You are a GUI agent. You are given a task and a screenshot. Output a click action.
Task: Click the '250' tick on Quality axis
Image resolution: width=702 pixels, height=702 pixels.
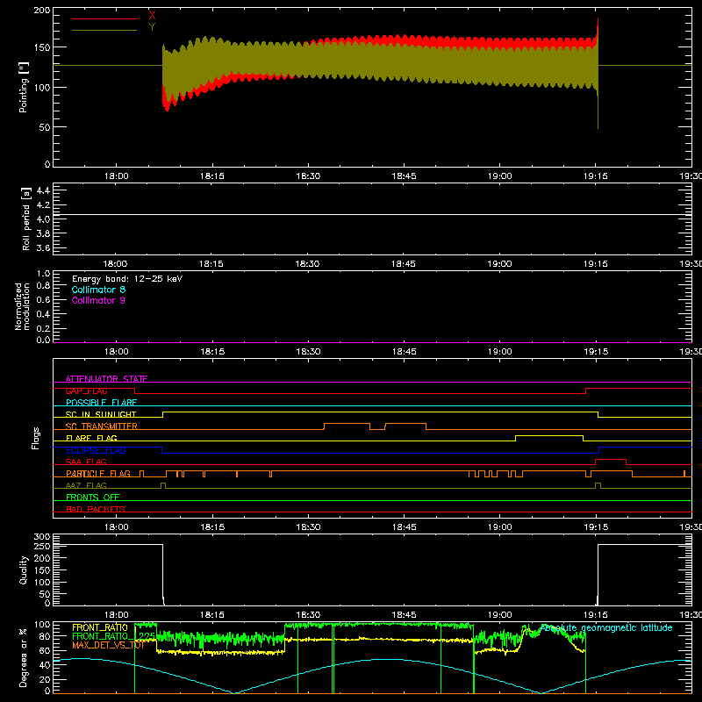[x=42, y=547]
